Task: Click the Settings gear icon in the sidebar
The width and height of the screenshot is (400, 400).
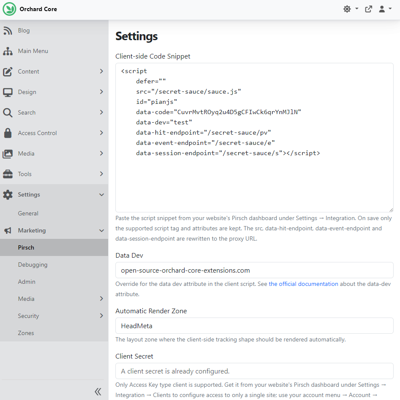Action: pos(8,194)
